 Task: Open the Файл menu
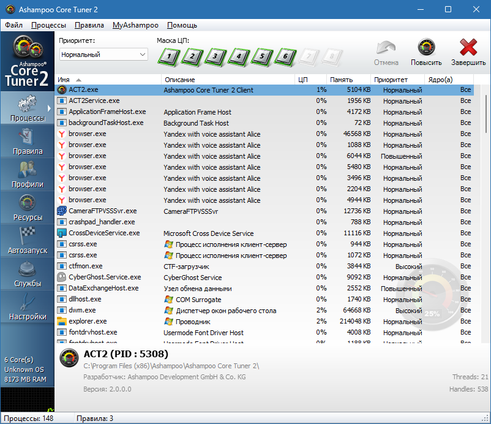click(13, 25)
